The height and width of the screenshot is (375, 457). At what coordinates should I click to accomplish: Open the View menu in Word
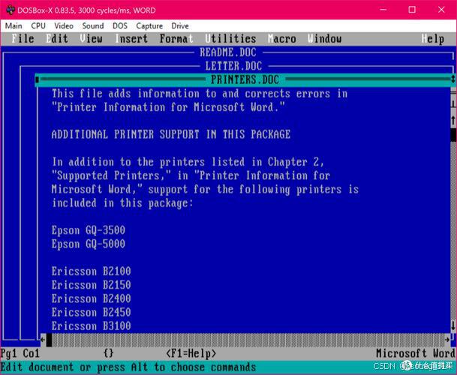(92, 39)
